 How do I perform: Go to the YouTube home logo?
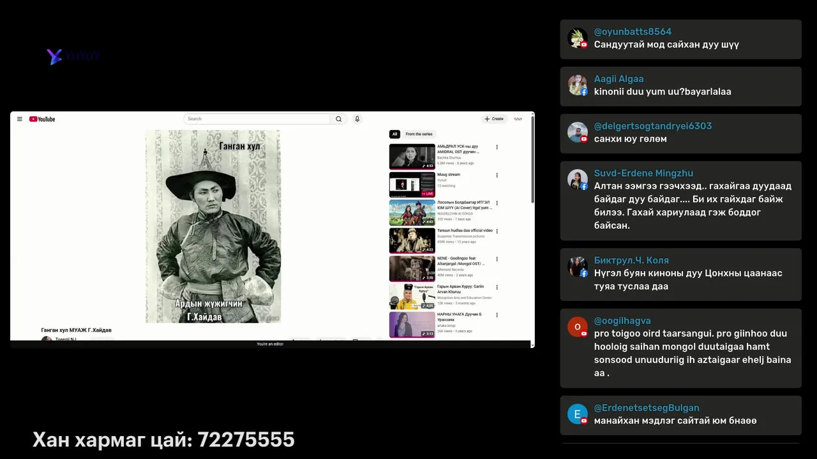(42, 119)
